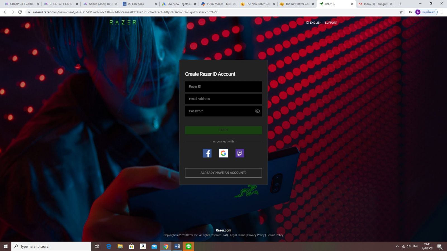Click the Razer logo in the header
The height and width of the screenshot is (251, 447).
123,22
